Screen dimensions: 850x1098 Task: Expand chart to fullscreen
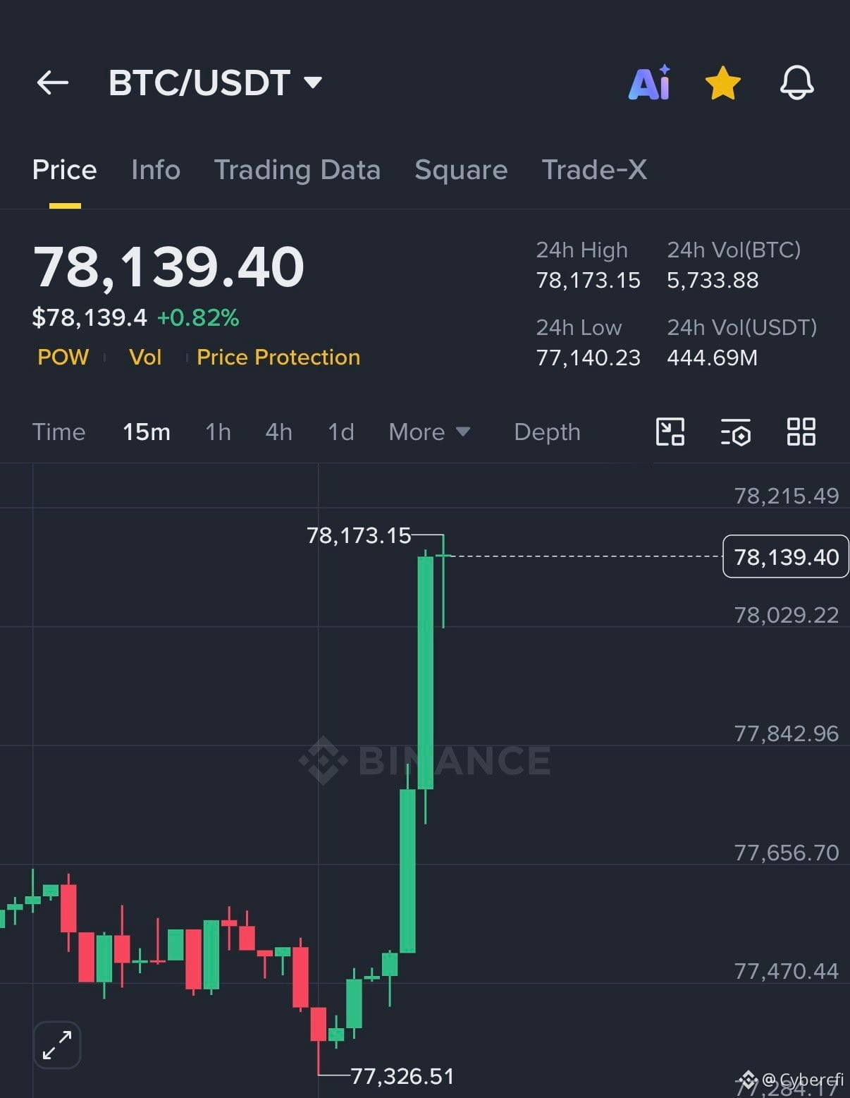(x=57, y=1044)
